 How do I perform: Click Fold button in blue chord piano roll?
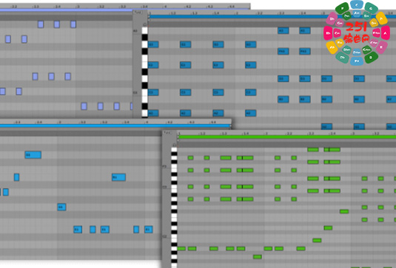(x=138, y=12)
